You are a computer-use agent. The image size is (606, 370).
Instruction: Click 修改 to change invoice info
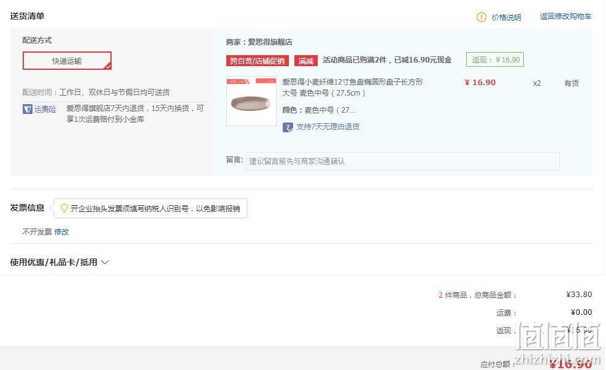coord(61,232)
